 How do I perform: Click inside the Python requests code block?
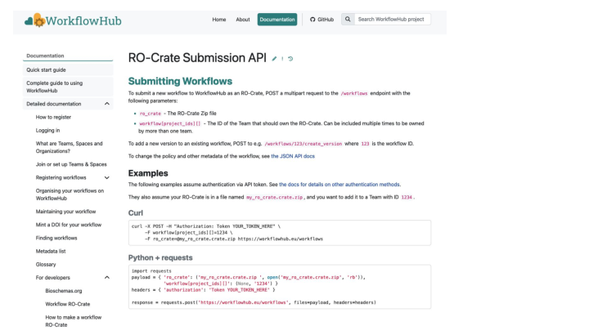pyautogui.click(x=280, y=287)
